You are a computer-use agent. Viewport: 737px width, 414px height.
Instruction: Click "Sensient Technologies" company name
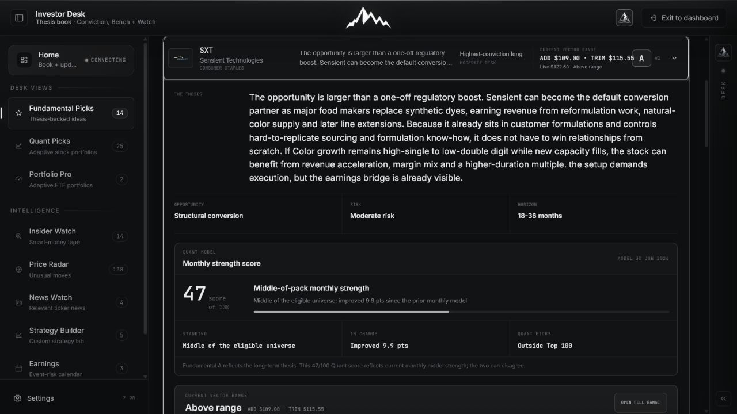tap(231, 60)
